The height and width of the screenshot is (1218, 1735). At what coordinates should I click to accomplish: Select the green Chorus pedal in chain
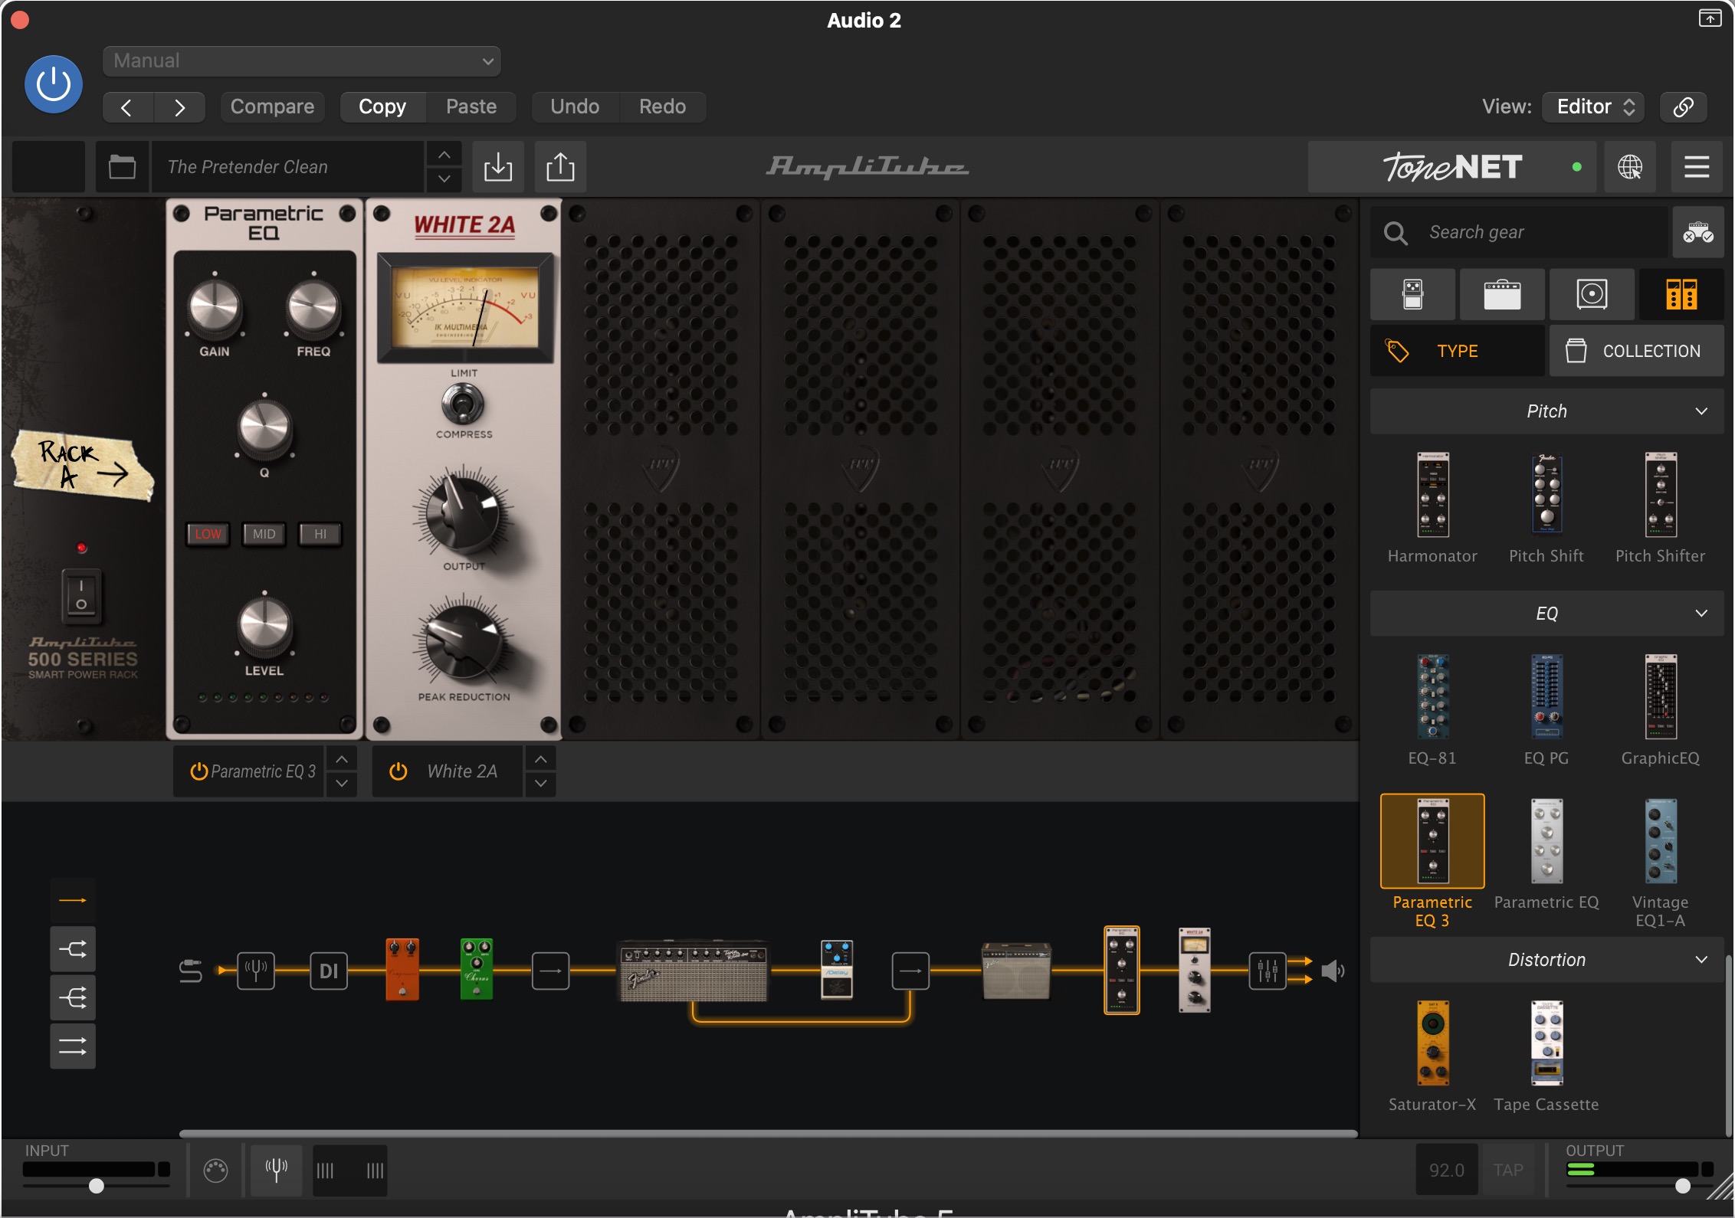point(477,970)
